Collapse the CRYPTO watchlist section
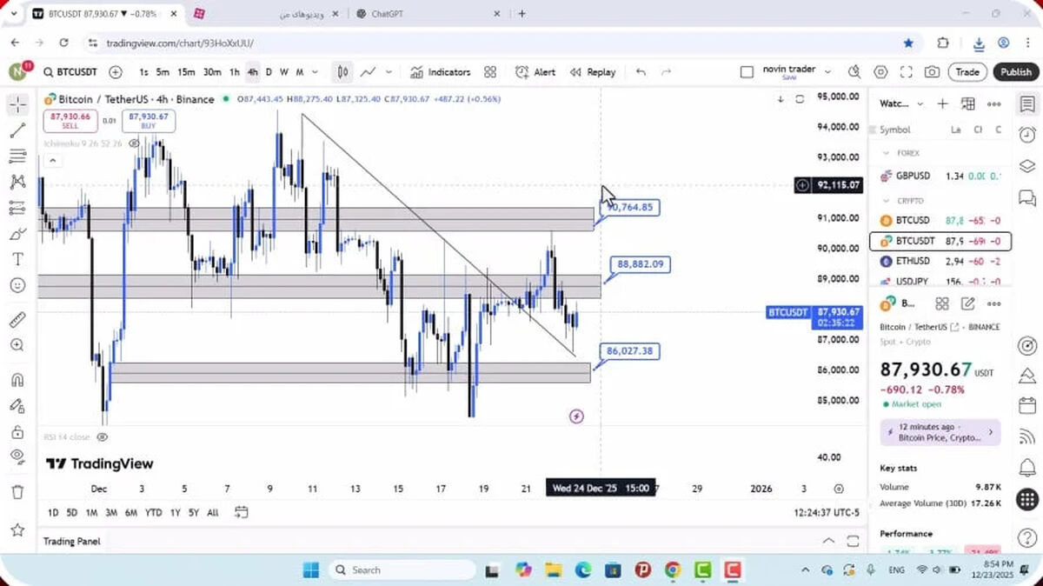The image size is (1043, 586). click(887, 201)
